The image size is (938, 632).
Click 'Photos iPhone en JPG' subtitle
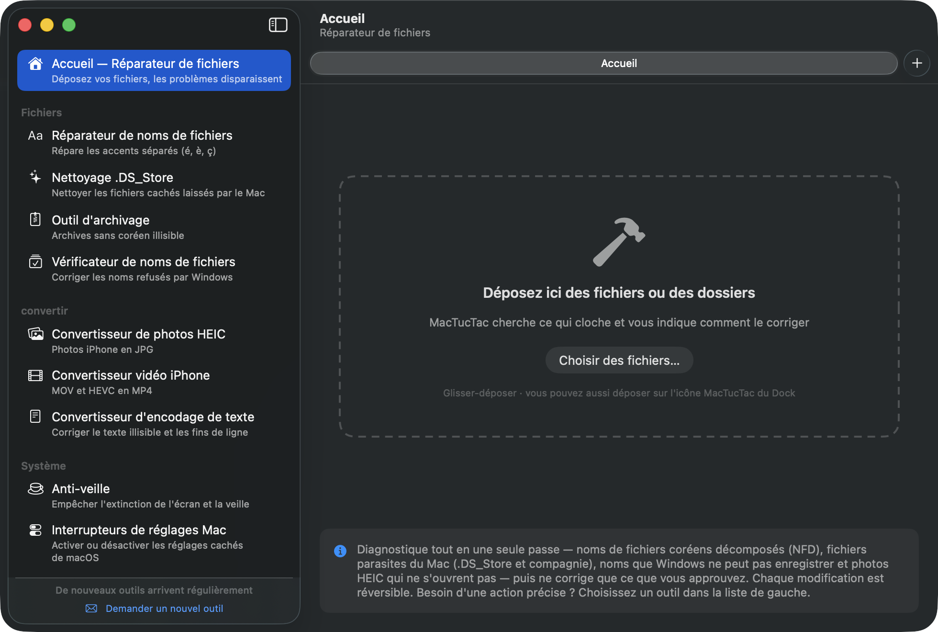102,350
